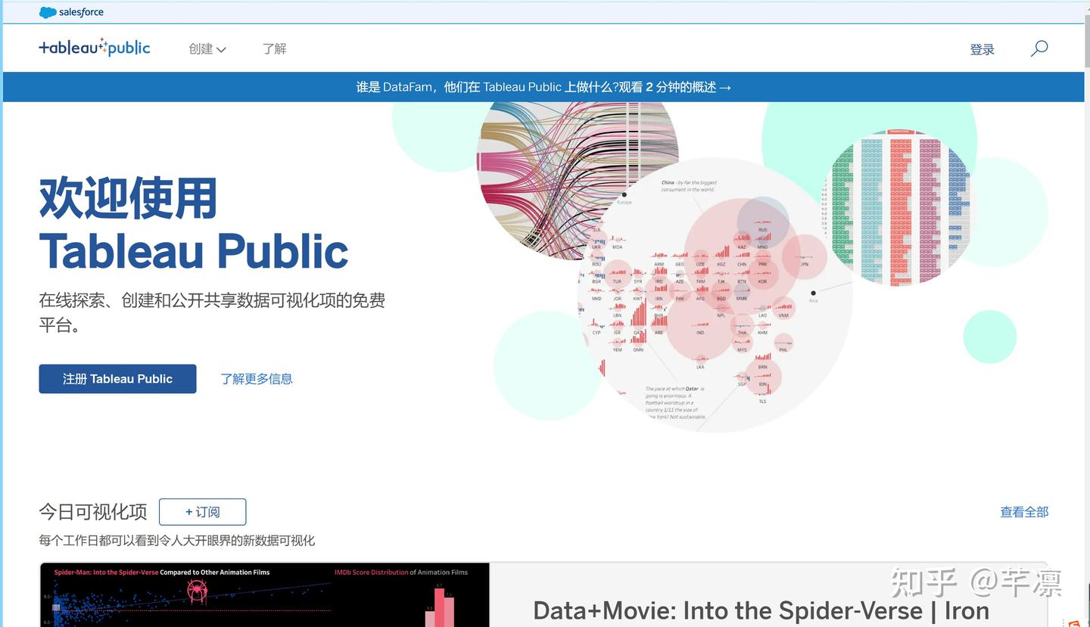Click the 注册 Tableau Public button
1090x627 pixels.
point(117,378)
